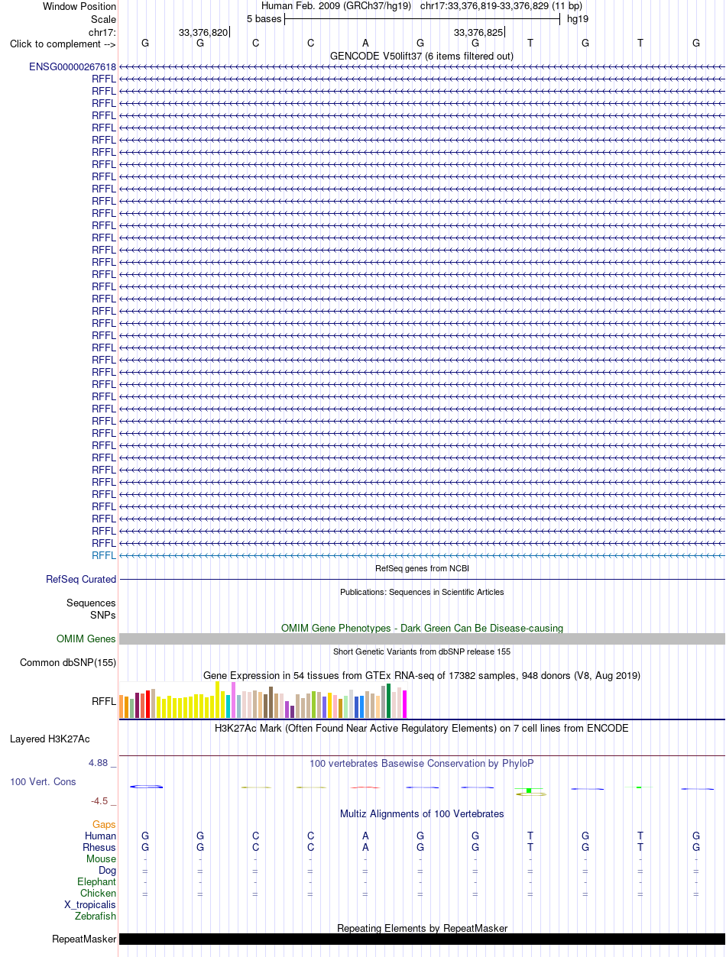Click the 33,376,820 position marker
726x957 pixels.
203,32
